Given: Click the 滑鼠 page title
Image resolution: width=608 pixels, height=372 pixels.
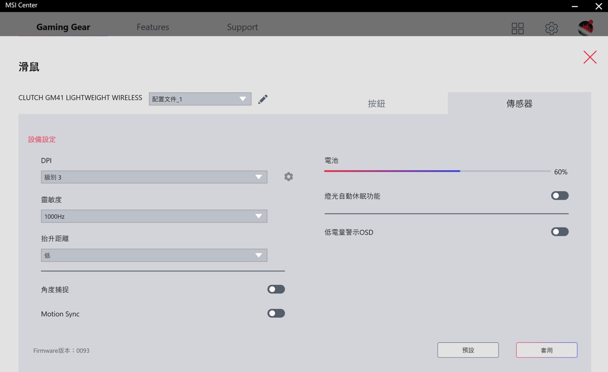Looking at the screenshot, I should click(29, 67).
